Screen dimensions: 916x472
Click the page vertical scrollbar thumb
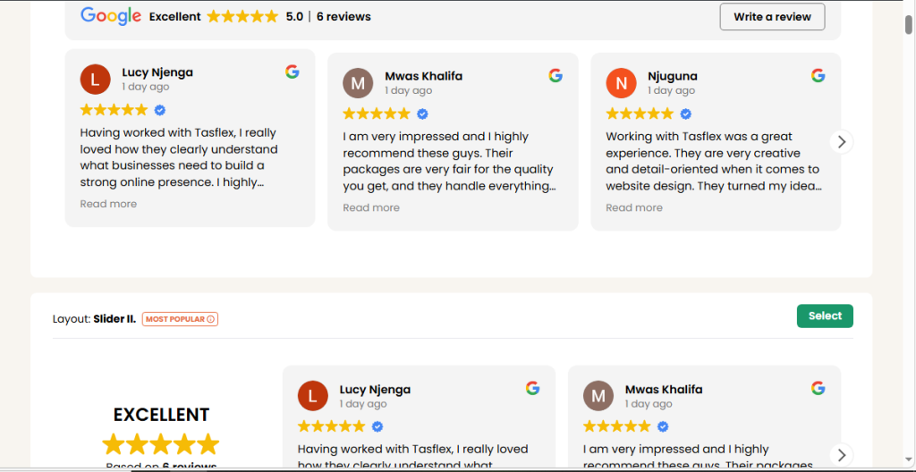pyautogui.click(x=909, y=25)
